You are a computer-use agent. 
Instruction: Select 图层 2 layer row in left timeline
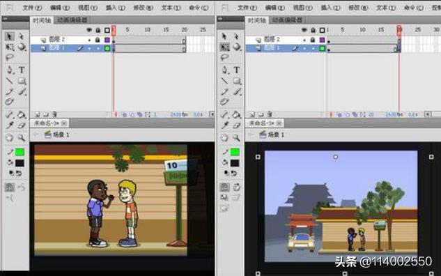71,40
